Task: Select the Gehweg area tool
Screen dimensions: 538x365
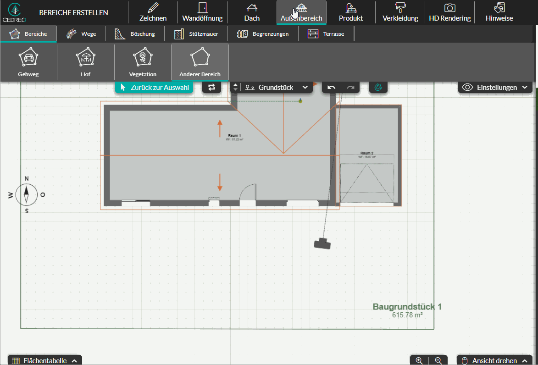Action: [x=28, y=62]
